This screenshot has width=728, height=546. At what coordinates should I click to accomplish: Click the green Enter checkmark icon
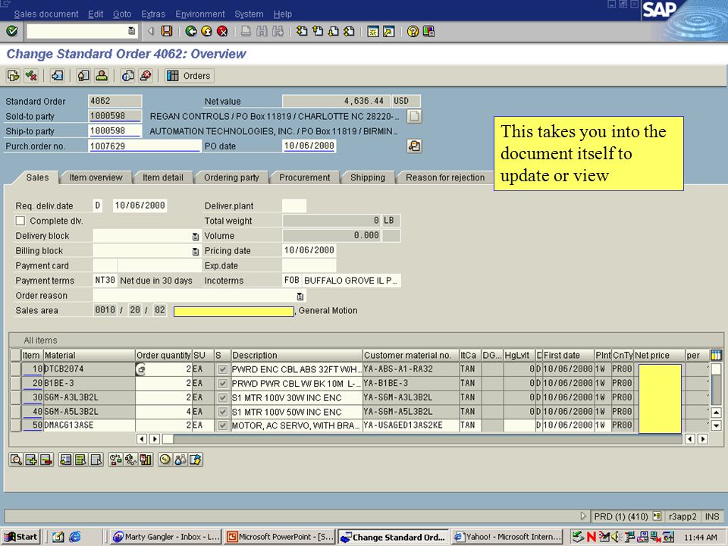tap(12, 31)
